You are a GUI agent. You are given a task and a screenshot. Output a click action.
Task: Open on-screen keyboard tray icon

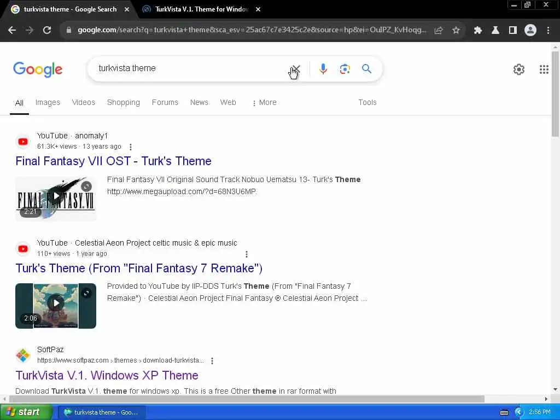click(504, 412)
